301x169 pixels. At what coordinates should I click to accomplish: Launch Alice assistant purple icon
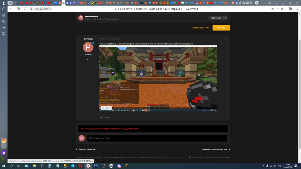point(4,153)
